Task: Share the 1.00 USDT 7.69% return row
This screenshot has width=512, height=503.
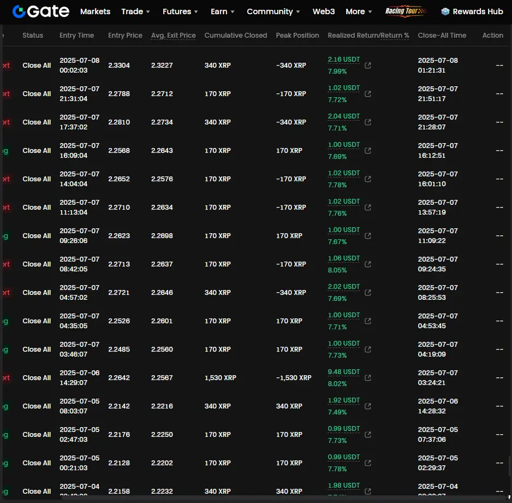Action: pos(368,151)
